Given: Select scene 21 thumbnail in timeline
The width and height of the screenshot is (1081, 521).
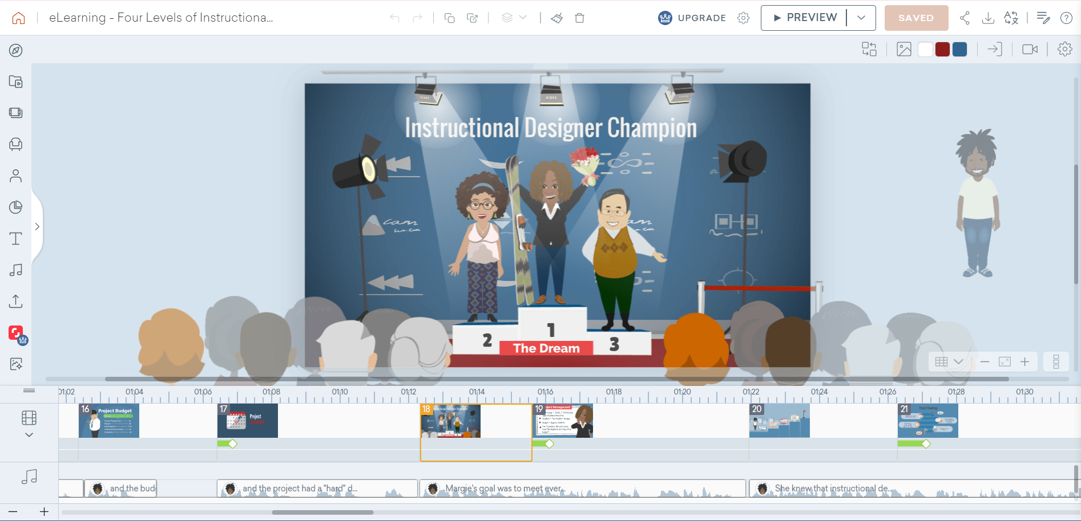Looking at the screenshot, I should click(928, 421).
